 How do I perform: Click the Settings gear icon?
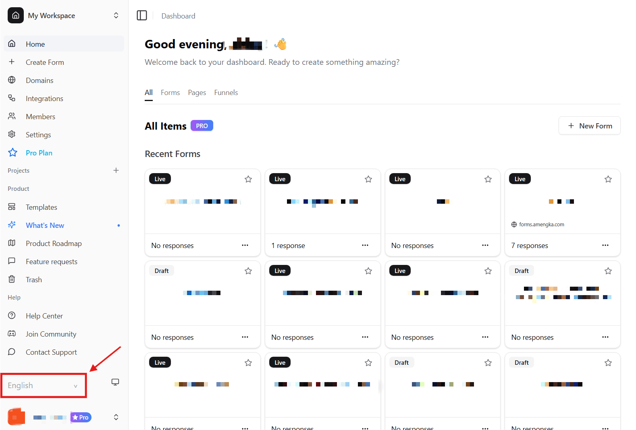click(x=12, y=134)
